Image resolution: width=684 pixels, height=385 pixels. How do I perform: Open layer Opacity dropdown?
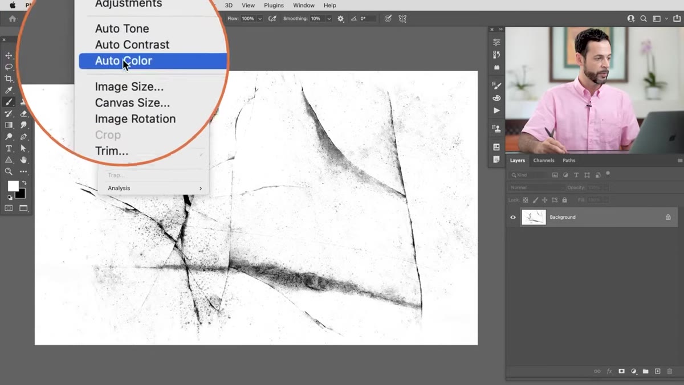click(x=606, y=187)
